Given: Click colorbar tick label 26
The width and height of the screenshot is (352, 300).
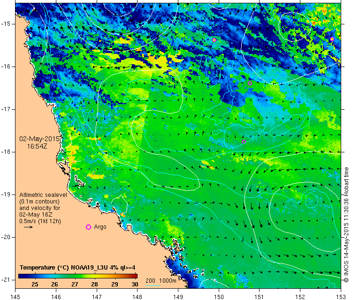Looking at the screenshot, I should click(54, 285).
